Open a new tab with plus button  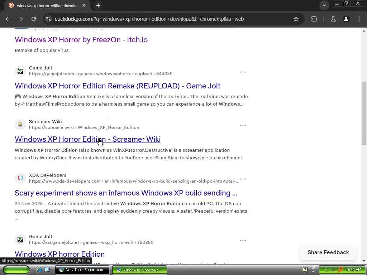[x=98, y=5]
